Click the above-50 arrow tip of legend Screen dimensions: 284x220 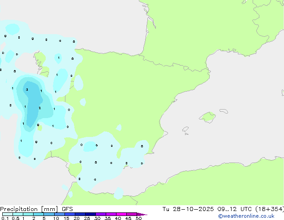pyautogui.click(x=142, y=214)
